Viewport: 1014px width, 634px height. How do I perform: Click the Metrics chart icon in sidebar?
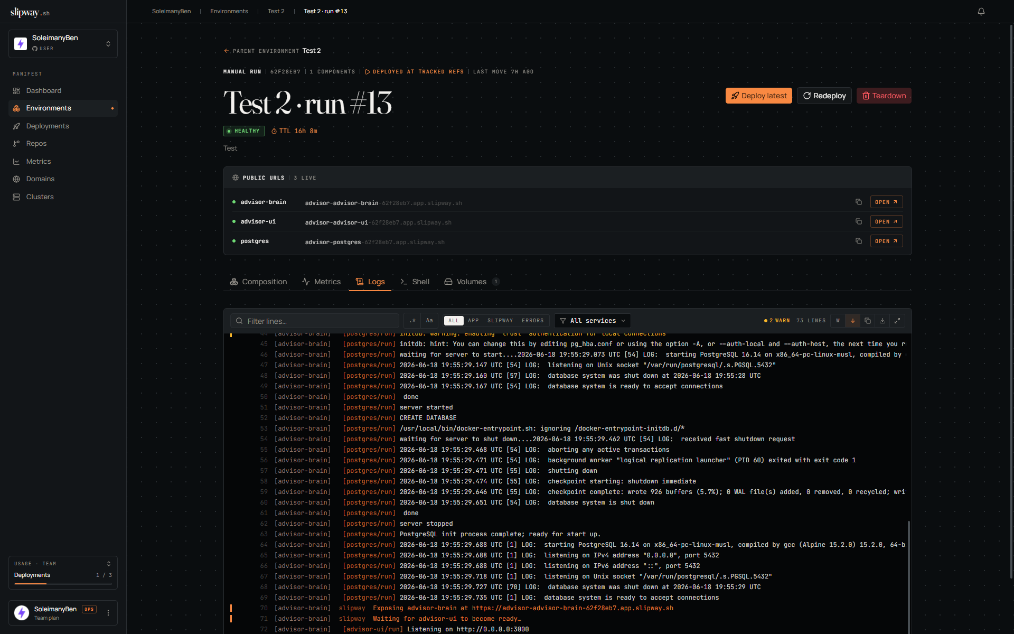click(x=16, y=162)
